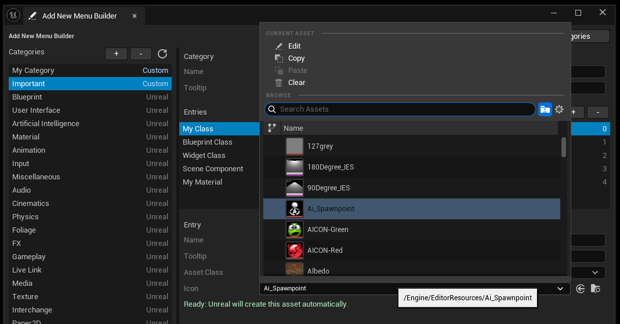Select the Material category

click(x=90, y=137)
